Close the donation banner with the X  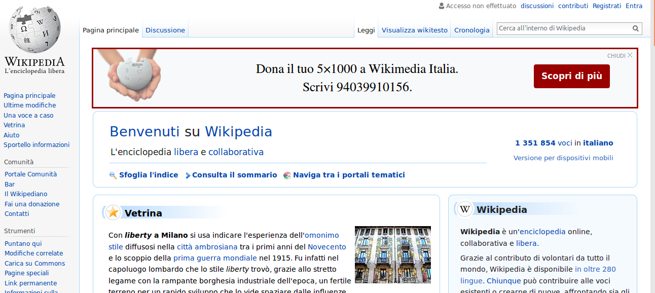(630, 55)
